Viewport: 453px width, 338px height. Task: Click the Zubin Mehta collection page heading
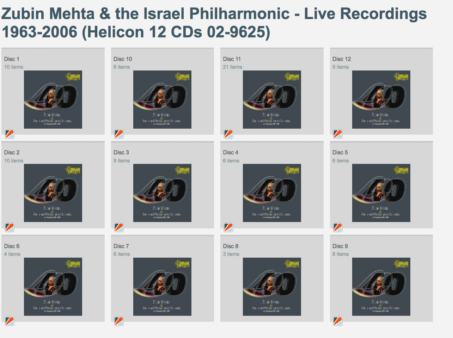point(214,23)
